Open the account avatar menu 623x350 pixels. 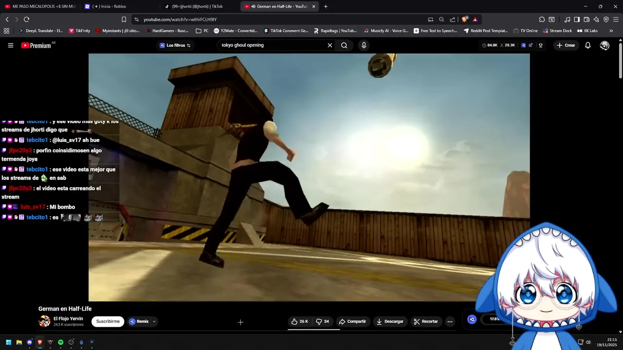point(605,45)
